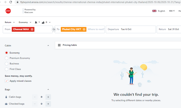This screenshot has height=108, width=181.
Task: Click the Pricing table grid icon
Action: (59, 45)
